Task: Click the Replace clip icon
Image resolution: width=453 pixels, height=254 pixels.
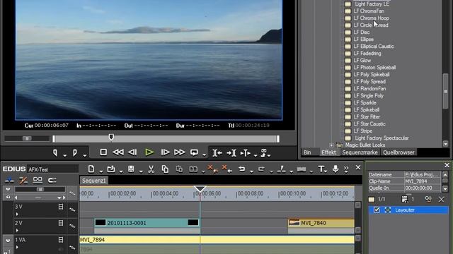Action: 193,169
